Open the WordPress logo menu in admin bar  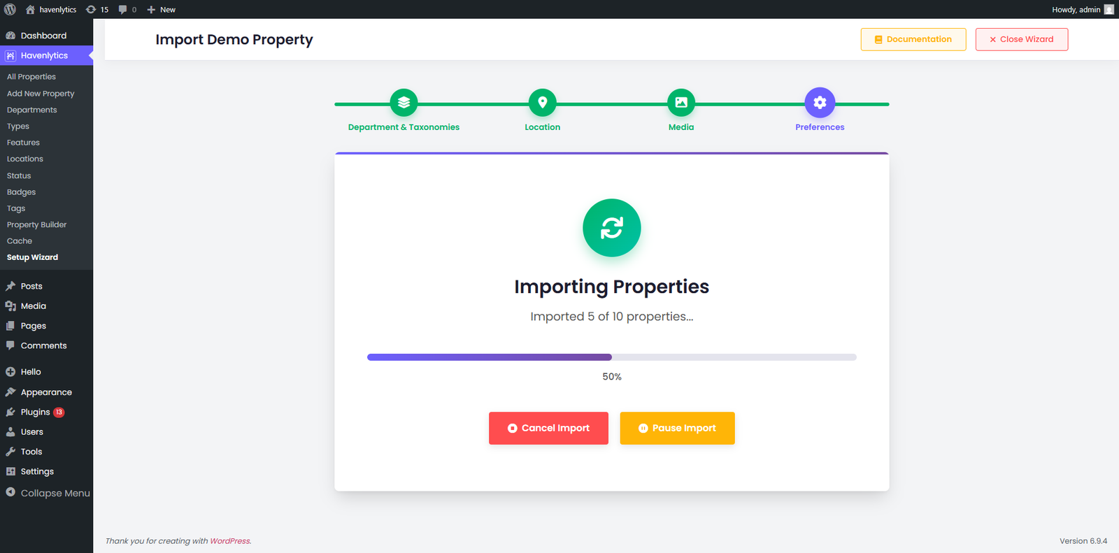(x=10, y=10)
